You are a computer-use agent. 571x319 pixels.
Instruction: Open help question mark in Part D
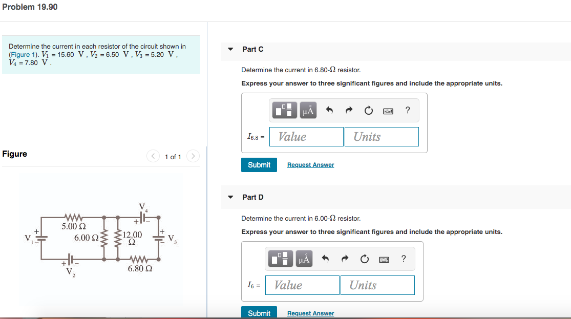(x=404, y=259)
